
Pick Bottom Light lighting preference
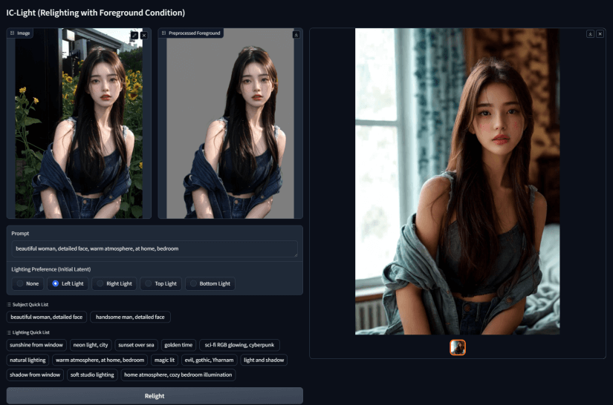click(210, 283)
